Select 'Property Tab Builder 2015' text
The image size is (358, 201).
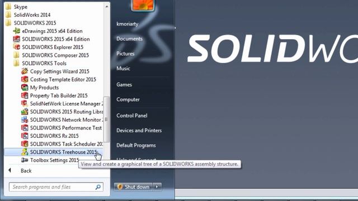click(x=59, y=95)
